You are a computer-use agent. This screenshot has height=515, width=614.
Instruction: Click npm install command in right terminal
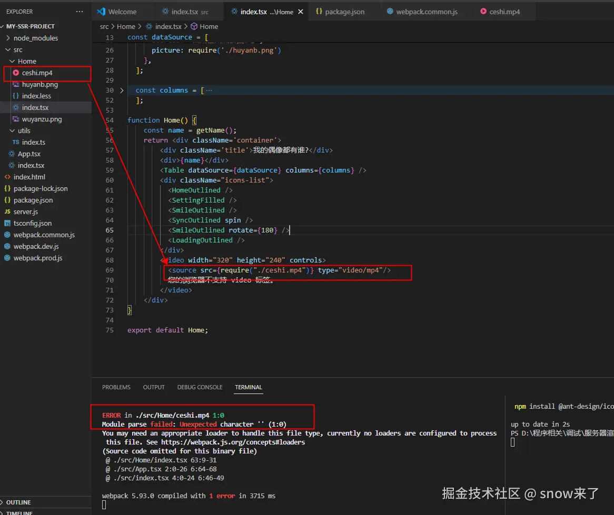pos(564,407)
